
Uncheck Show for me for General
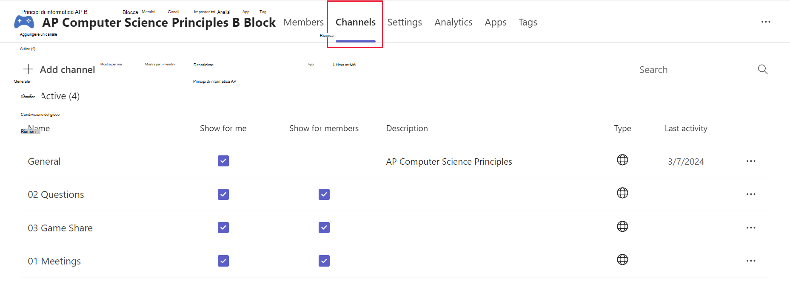[x=223, y=161]
